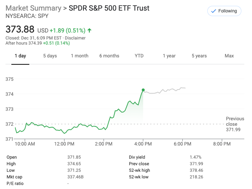Screen dimensions: 252x189
Task: Open the Disclaimer link
Action: point(75,38)
